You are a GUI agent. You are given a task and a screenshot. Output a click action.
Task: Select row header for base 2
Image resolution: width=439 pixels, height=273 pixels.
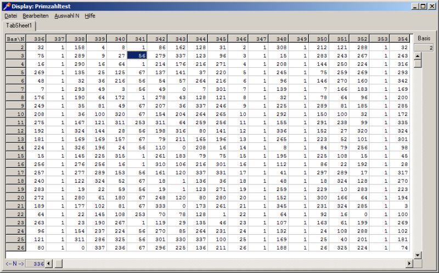coord(16,47)
